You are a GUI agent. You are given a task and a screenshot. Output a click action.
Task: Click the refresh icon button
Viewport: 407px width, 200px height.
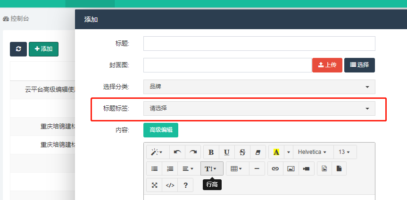pyautogui.click(x=18, y=49)
